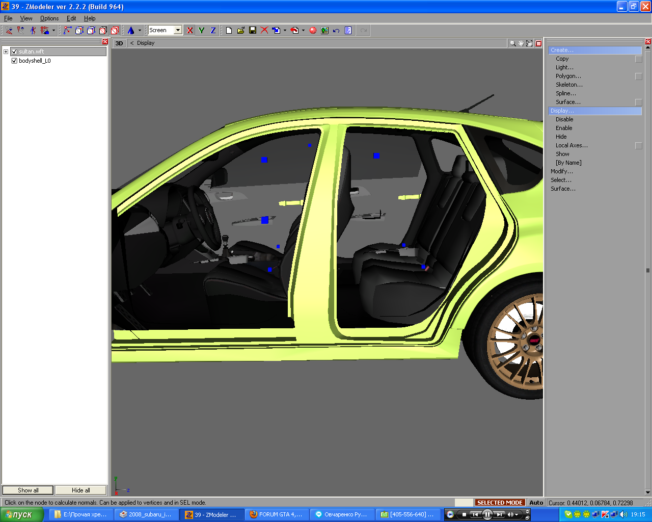Image resolution: width=652 pixels, height=522 pixels.
Task: Click the New document toolbar icon
Action: (x=229, y=31)
